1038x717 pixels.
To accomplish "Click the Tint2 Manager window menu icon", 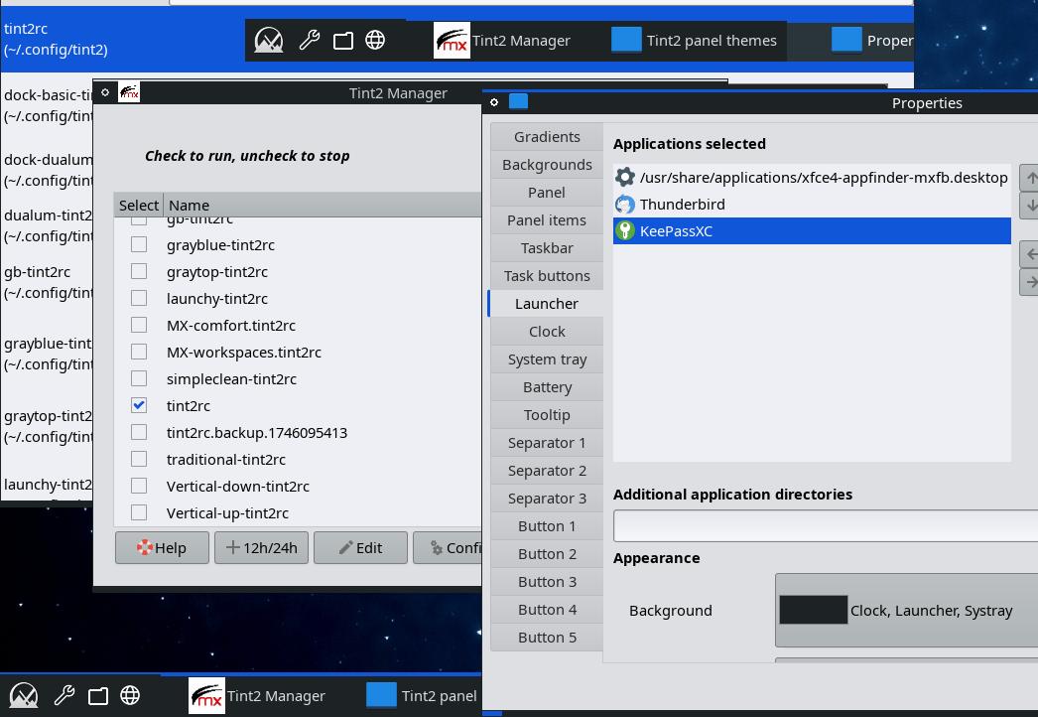I will coord(105,92).
